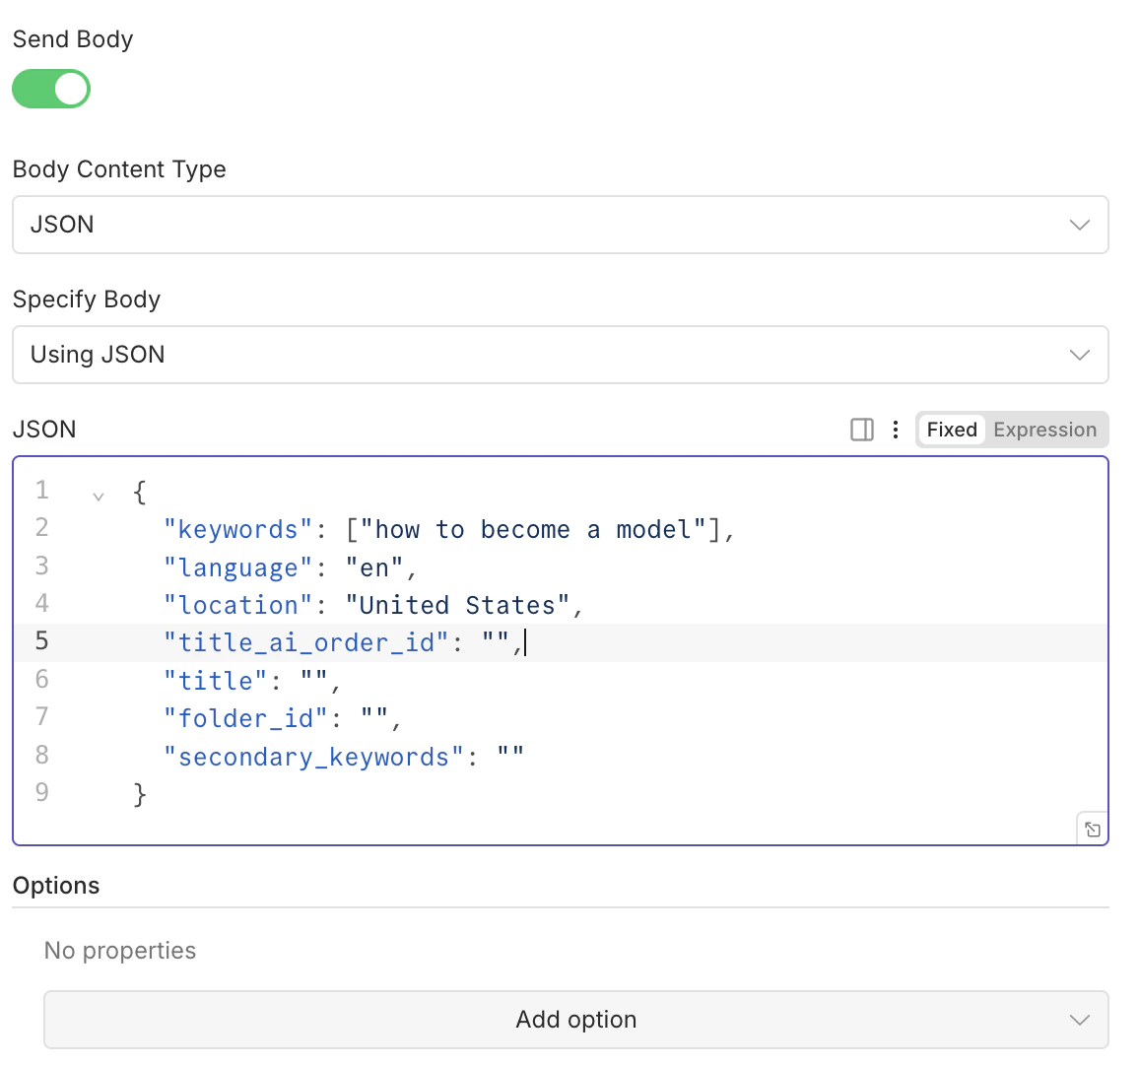
Task: Click the "keywords" line in JSON editor
Action: tap(448, 530)
